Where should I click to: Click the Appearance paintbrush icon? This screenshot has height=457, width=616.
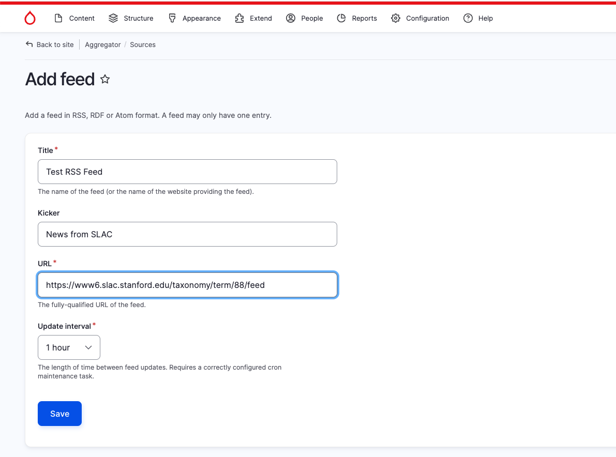[x=172, y=18]
